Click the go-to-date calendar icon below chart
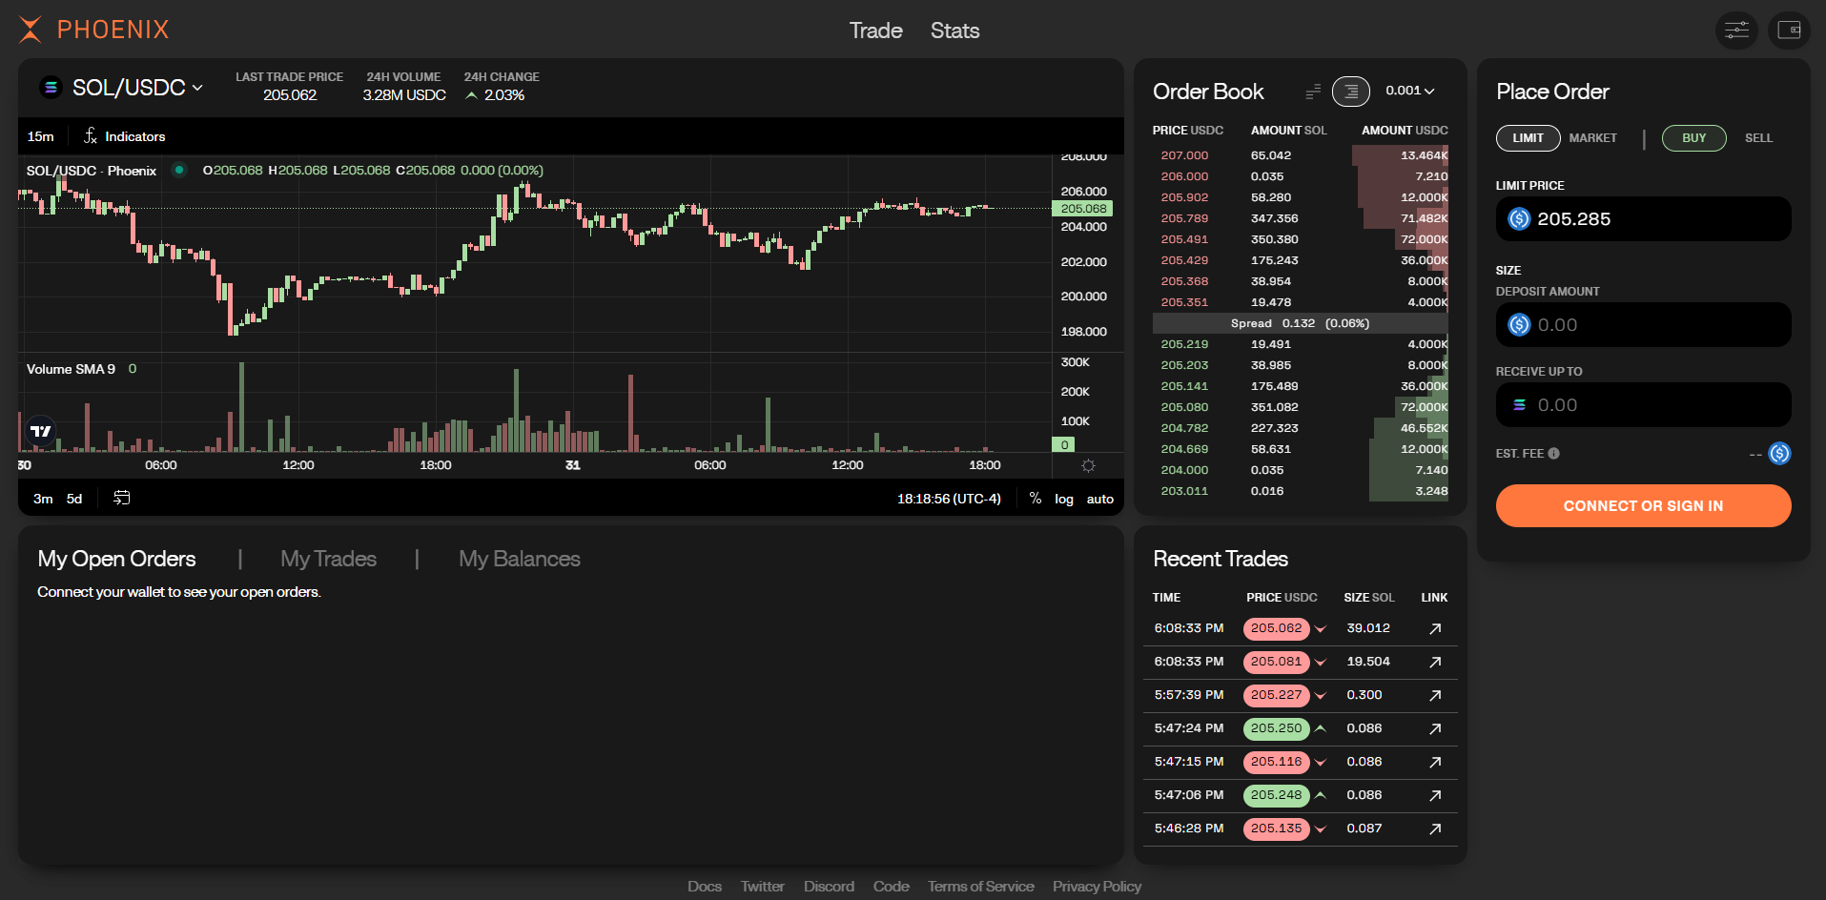The image size is (1826, 900). pyautogui.click(x=121, y=498)
